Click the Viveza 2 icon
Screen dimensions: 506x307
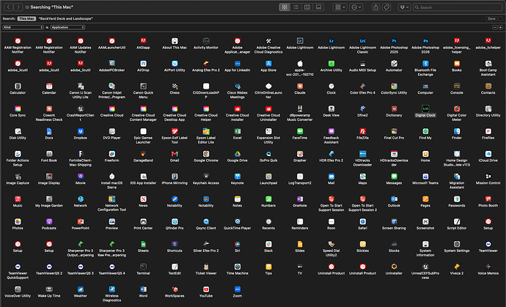(x=457, y=267)
